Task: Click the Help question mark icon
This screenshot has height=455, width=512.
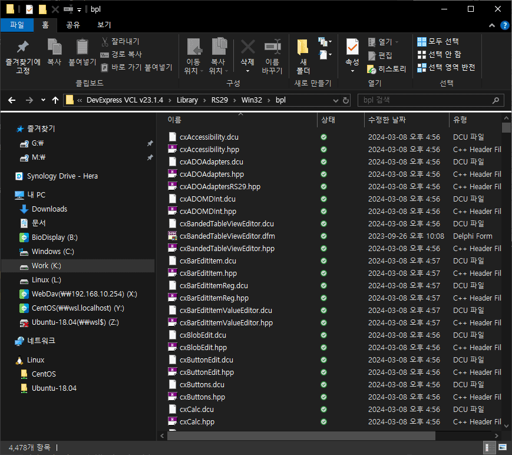Action: [504, 25]
